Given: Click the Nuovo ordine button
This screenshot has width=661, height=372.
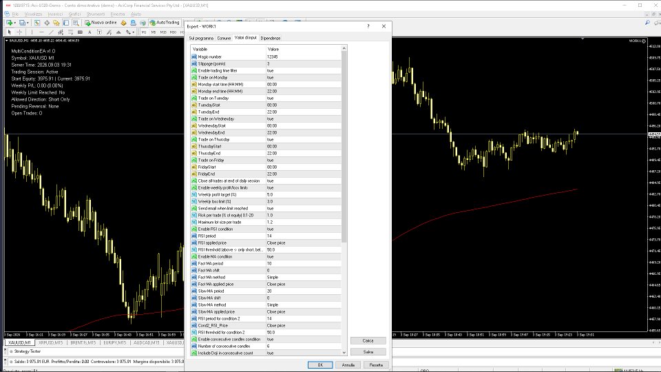Looking at the screenshot, I should (101, 22).
